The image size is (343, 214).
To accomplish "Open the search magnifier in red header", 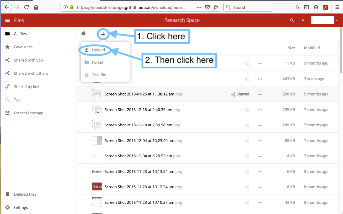I will tap(292, 20).
